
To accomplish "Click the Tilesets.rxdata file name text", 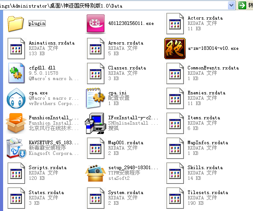I will 208,193.
